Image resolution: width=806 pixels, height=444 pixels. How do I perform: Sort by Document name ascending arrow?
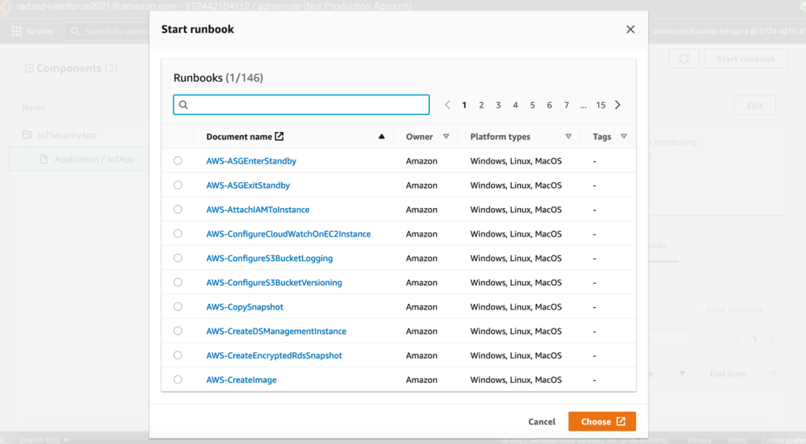point(382,137)
